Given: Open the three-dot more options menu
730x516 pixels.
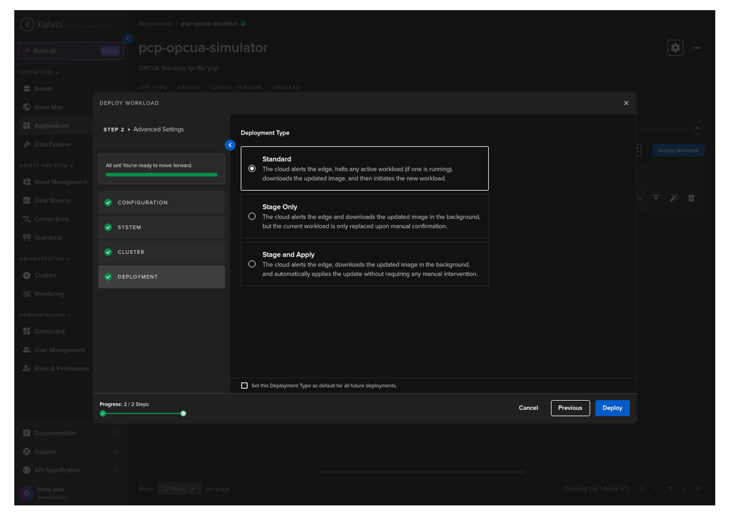Looking at the screenshot, I should (x=696, y=48).
